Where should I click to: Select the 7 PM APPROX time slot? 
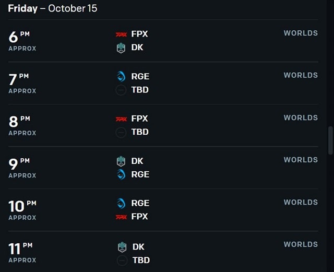click(x=22, y=83)
